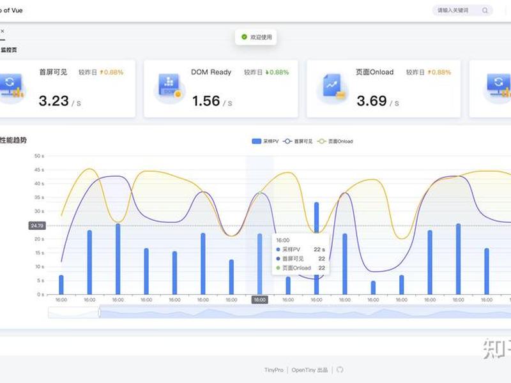Image resolution: width=511 pixels, height=383 pixels.
Task: Click the 采样PV row in tooltip
Action: click(300, 250)
